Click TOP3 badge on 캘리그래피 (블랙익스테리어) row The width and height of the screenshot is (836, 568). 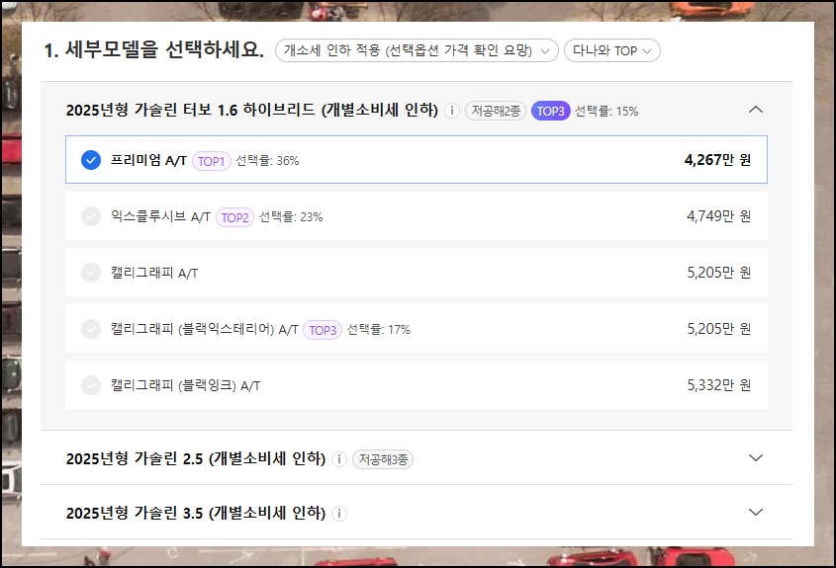tap(322, 330)
